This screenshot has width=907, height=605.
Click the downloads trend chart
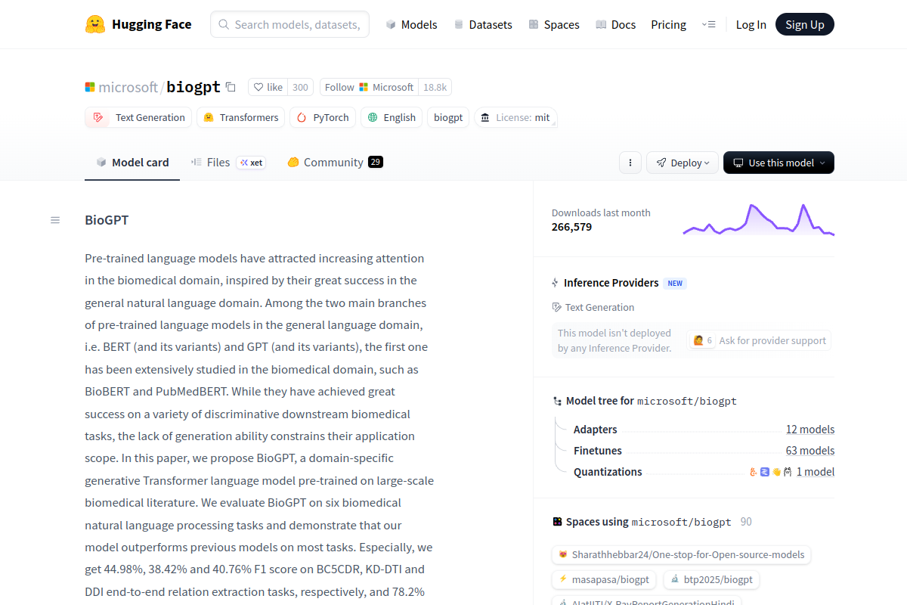coord(758,219)
